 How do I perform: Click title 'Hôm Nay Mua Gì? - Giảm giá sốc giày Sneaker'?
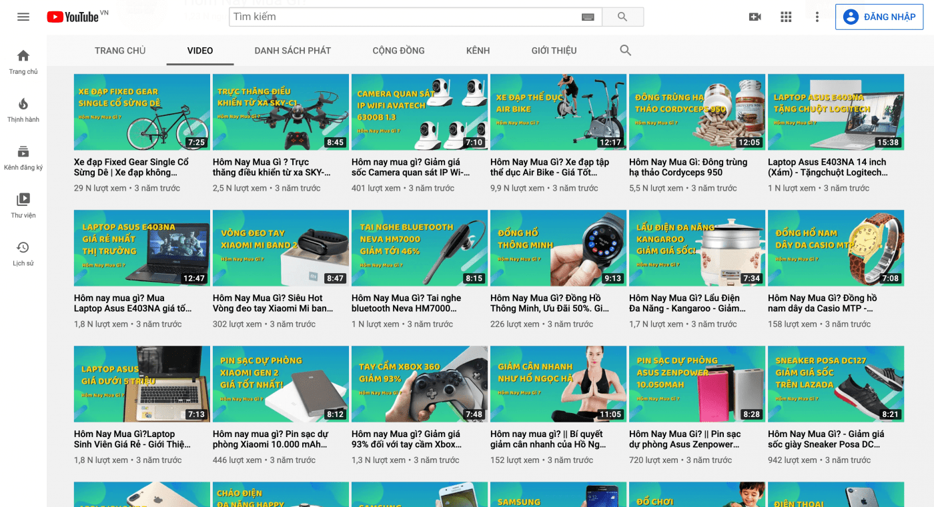click(826, 439)
